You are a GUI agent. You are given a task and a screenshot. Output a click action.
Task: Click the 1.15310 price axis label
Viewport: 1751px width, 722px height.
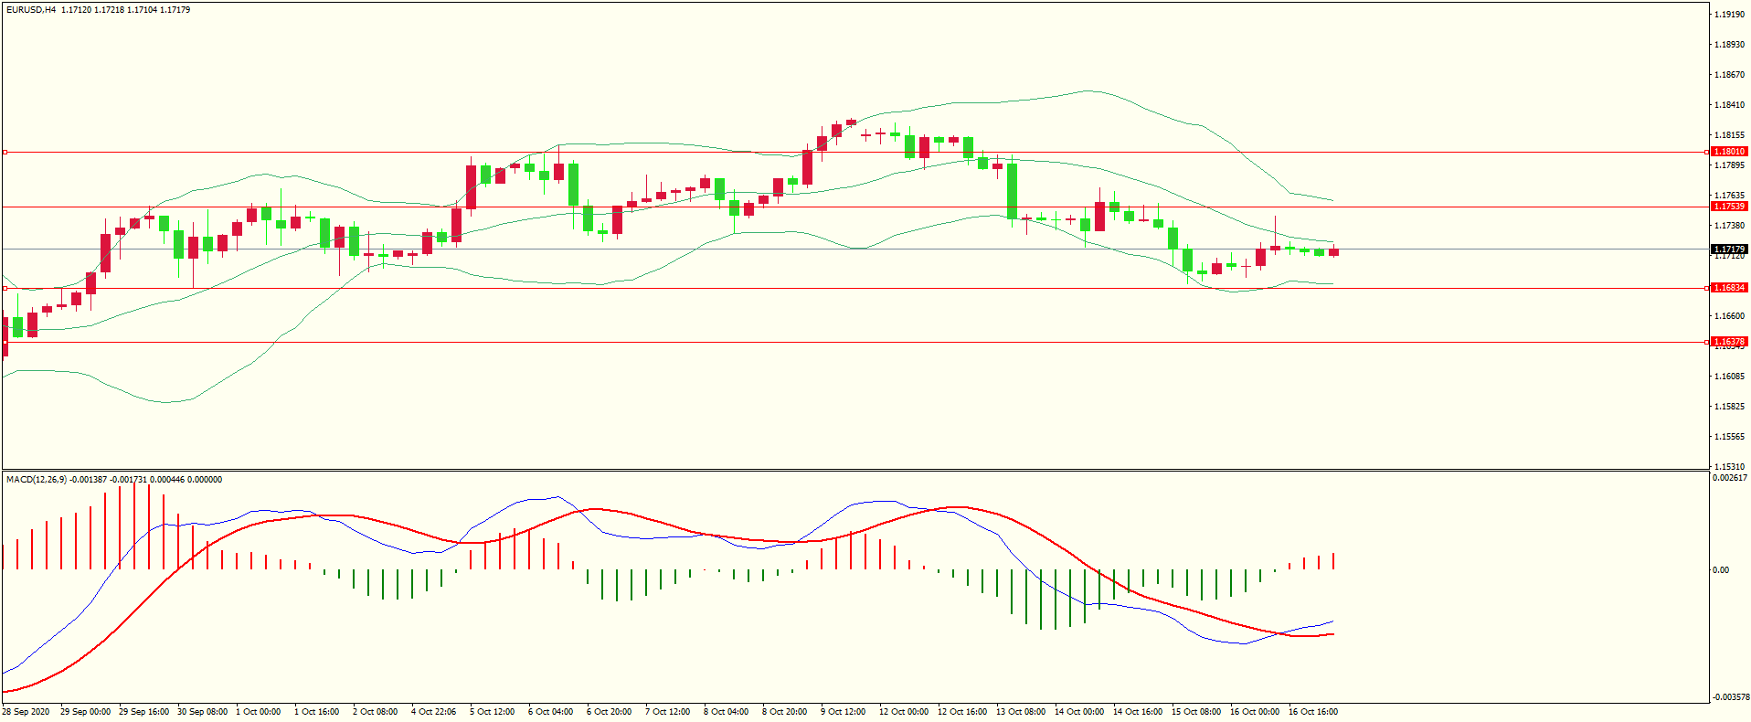pos(1728,467)
